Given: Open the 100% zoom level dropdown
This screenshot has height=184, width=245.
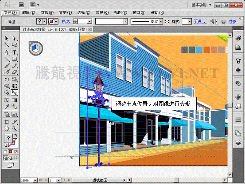Looking at the screenshot, I should click(x=35, y=180).
